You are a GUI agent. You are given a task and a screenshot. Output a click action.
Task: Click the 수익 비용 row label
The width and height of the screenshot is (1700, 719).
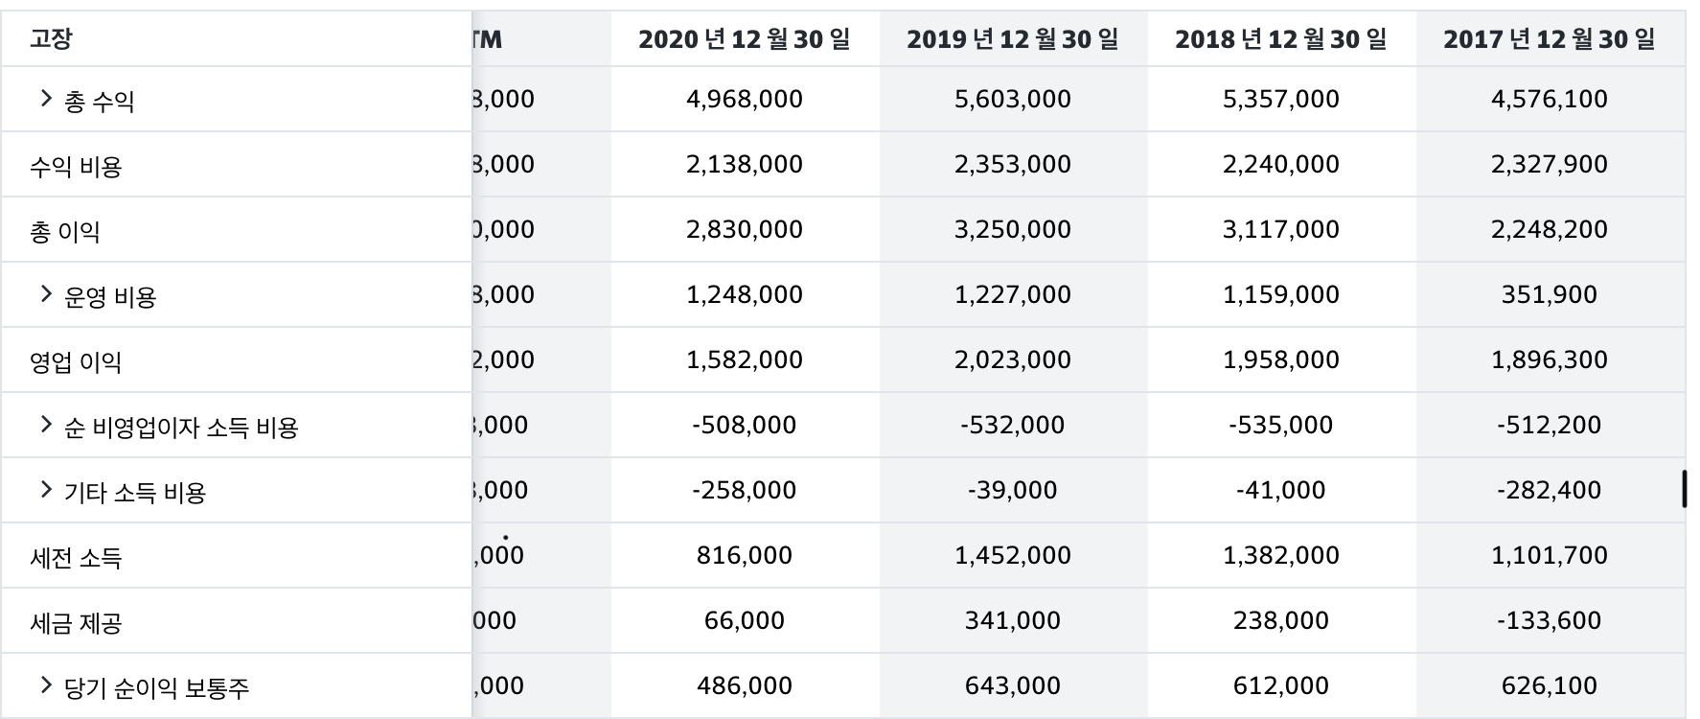coord(76,167)
